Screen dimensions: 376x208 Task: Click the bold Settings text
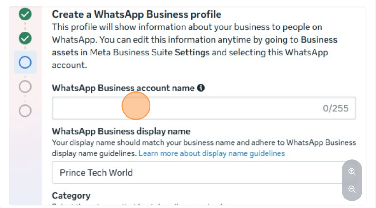click(192, 52)
